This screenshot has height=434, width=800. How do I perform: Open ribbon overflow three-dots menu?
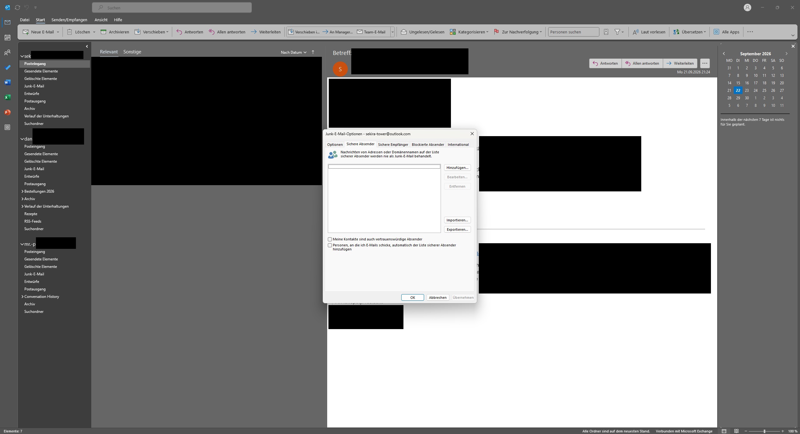750,32
